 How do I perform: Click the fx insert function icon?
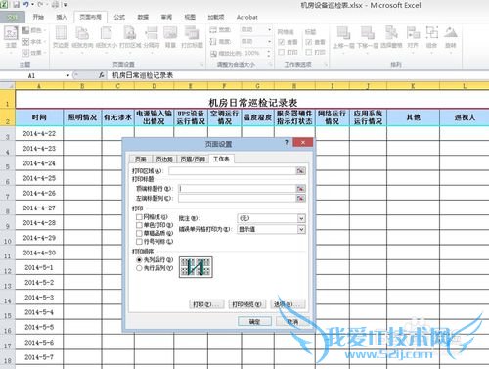pyautogui.click(x=101, y=75)
